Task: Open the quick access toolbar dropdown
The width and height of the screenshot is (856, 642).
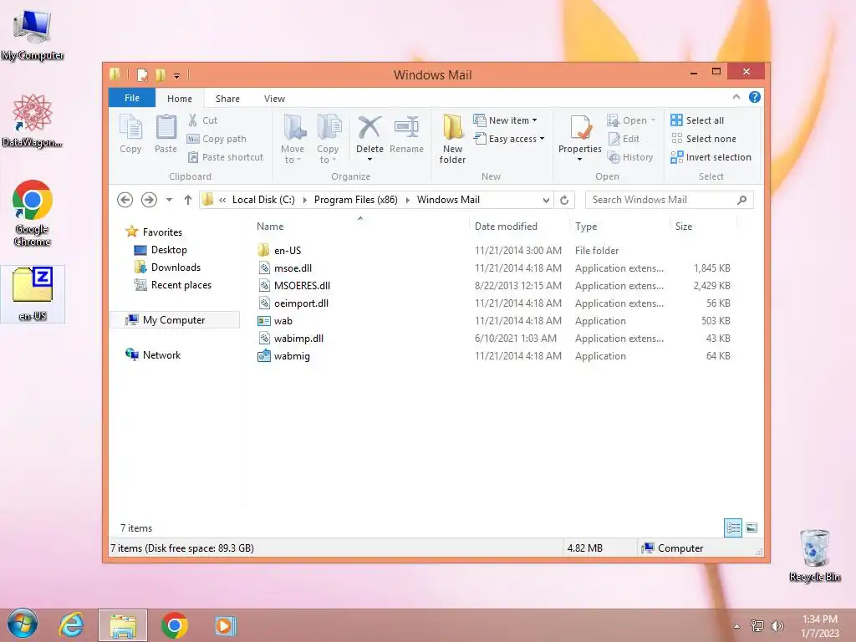Action: coord(177,75)
